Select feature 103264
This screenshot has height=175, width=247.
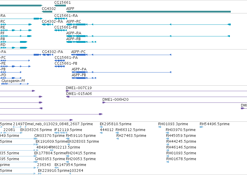click(x=76, y=171)
